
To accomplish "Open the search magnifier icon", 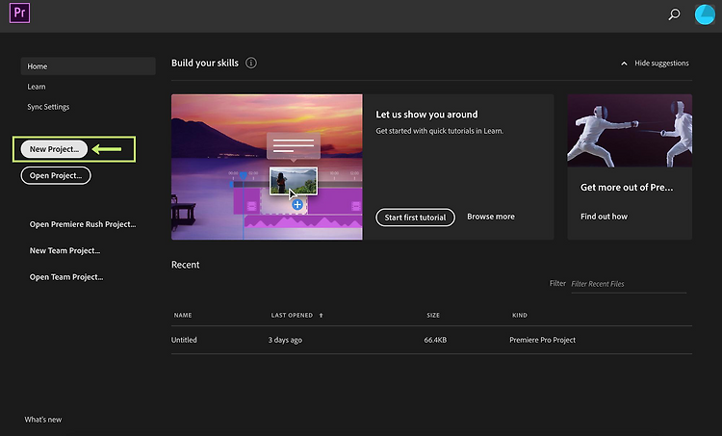I will pos(674,14).
